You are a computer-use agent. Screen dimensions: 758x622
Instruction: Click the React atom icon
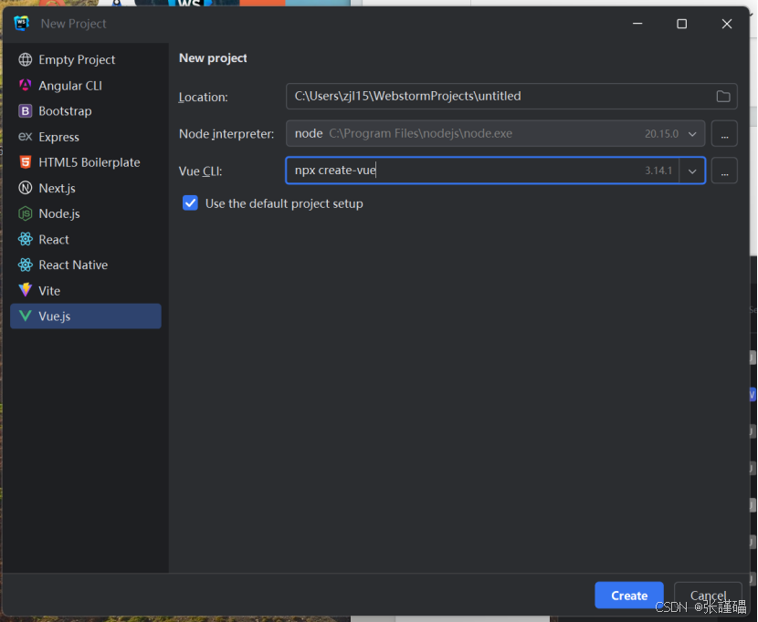tap(26, 239)
